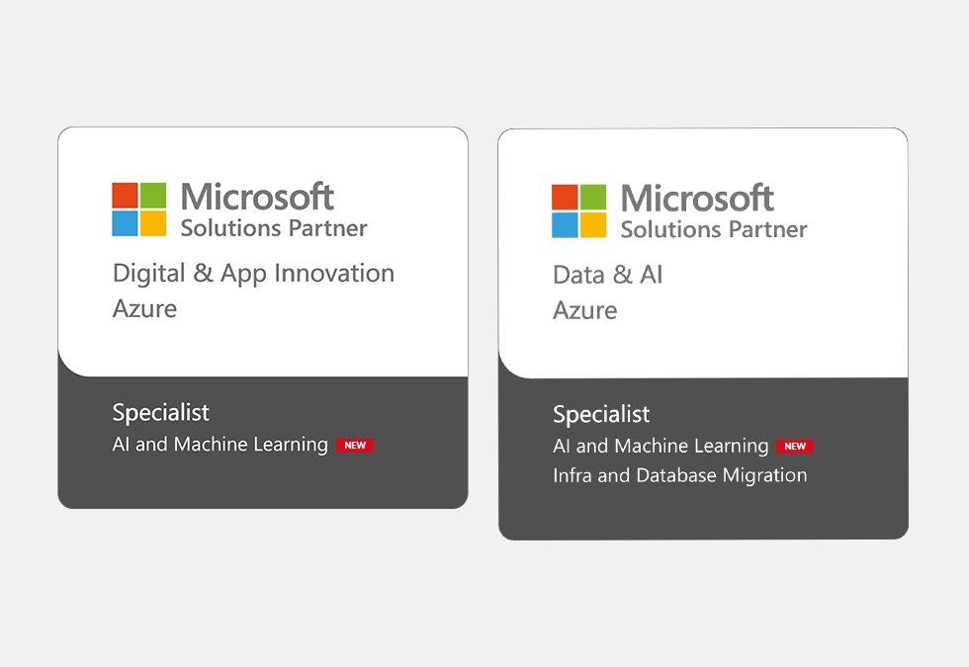This screenshot has width=969, height=667.
Task: Click the NEW tag on left badge
Action: coord(355,446)
